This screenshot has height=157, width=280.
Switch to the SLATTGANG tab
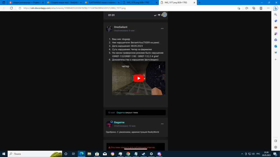point(102,3)
